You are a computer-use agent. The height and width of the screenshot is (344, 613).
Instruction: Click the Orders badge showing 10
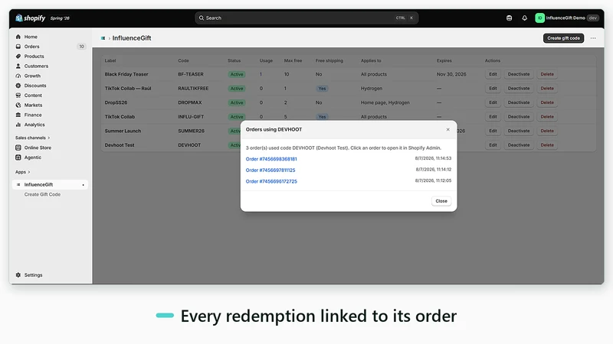(x=81, y=47)
